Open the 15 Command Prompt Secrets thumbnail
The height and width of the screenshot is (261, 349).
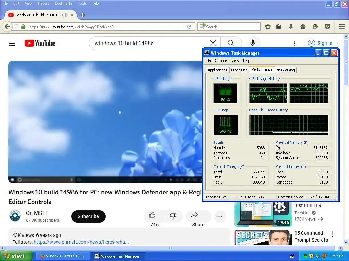coord(263,238)
